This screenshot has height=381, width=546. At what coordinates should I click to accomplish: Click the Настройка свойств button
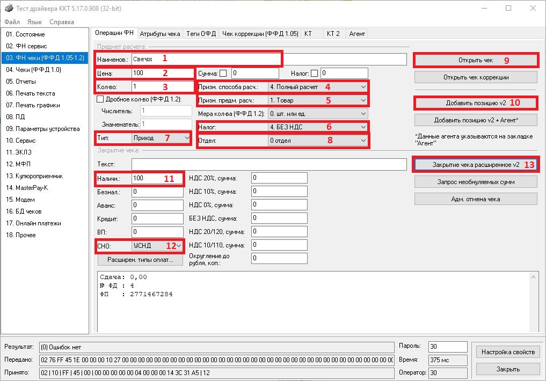pyautogui.click(x=508, y=352)
